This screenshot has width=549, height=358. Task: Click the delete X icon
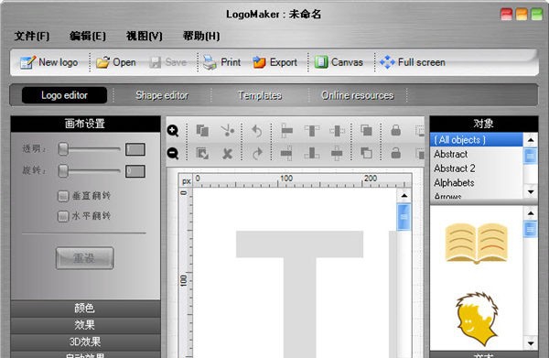tap(228, 154)
